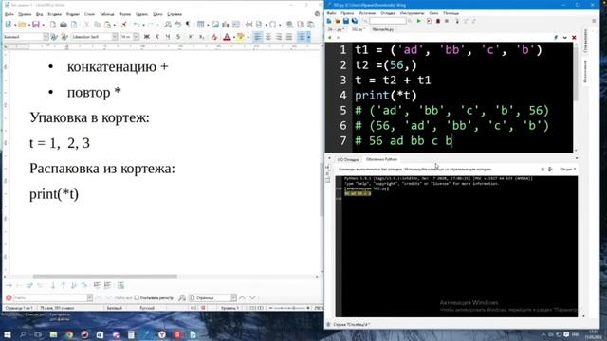This screenshot has width=607, height=341.
Task: Click the taskbar search magnifier icon
Action: [23, 334]
